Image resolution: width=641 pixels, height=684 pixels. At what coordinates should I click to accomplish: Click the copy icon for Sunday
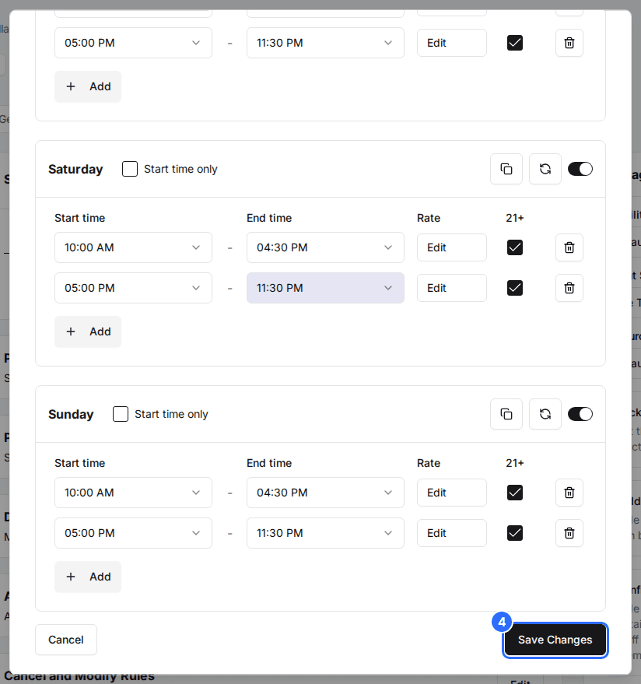[506, 414]
